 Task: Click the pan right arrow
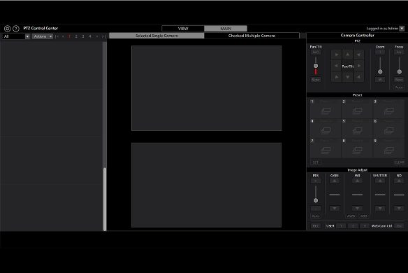point(359,66)
